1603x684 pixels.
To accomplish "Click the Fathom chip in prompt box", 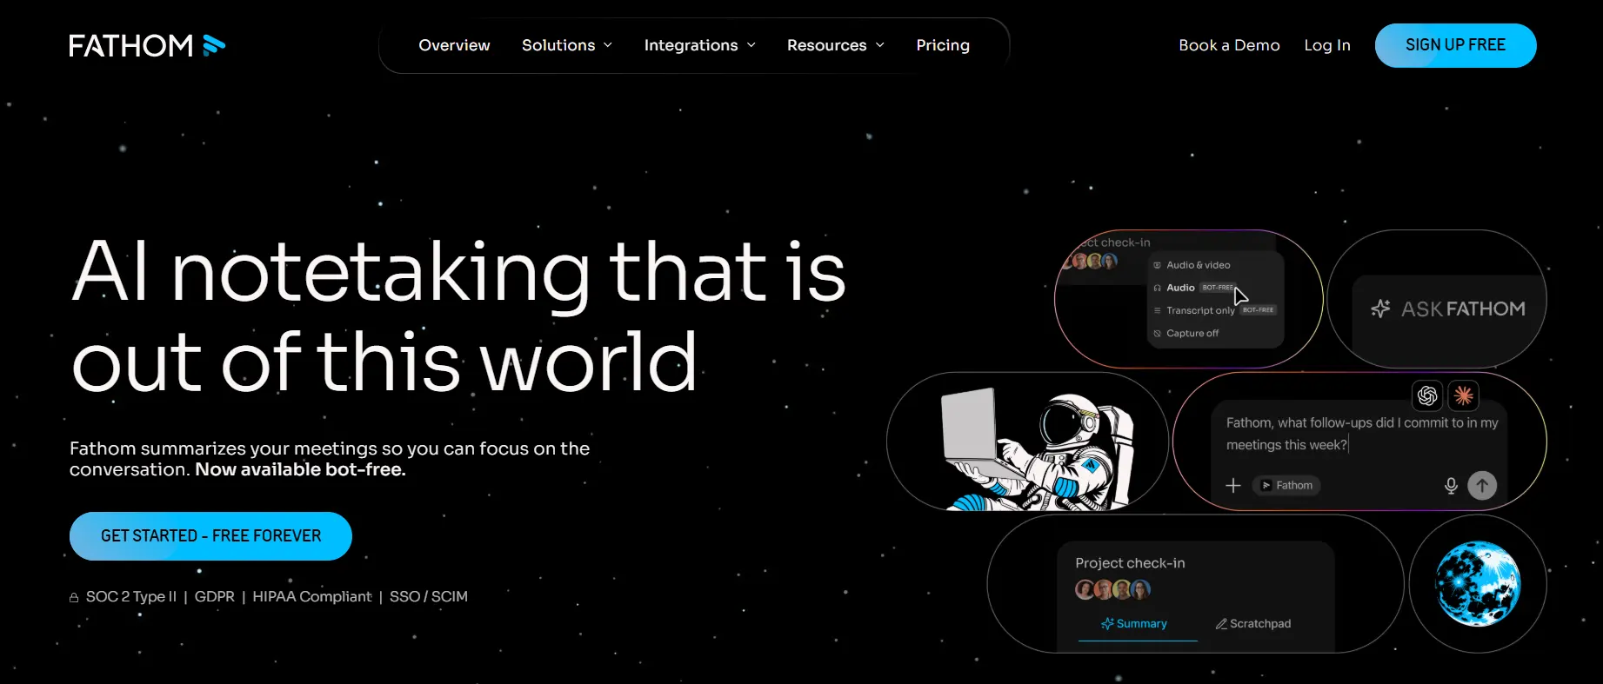I will coord(1287,486).
